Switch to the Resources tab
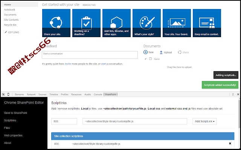The image size is (241, 150). 76,94
